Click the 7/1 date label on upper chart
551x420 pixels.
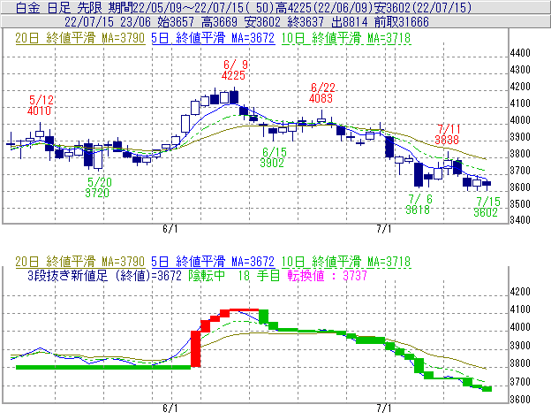click(x=384, y=229)
